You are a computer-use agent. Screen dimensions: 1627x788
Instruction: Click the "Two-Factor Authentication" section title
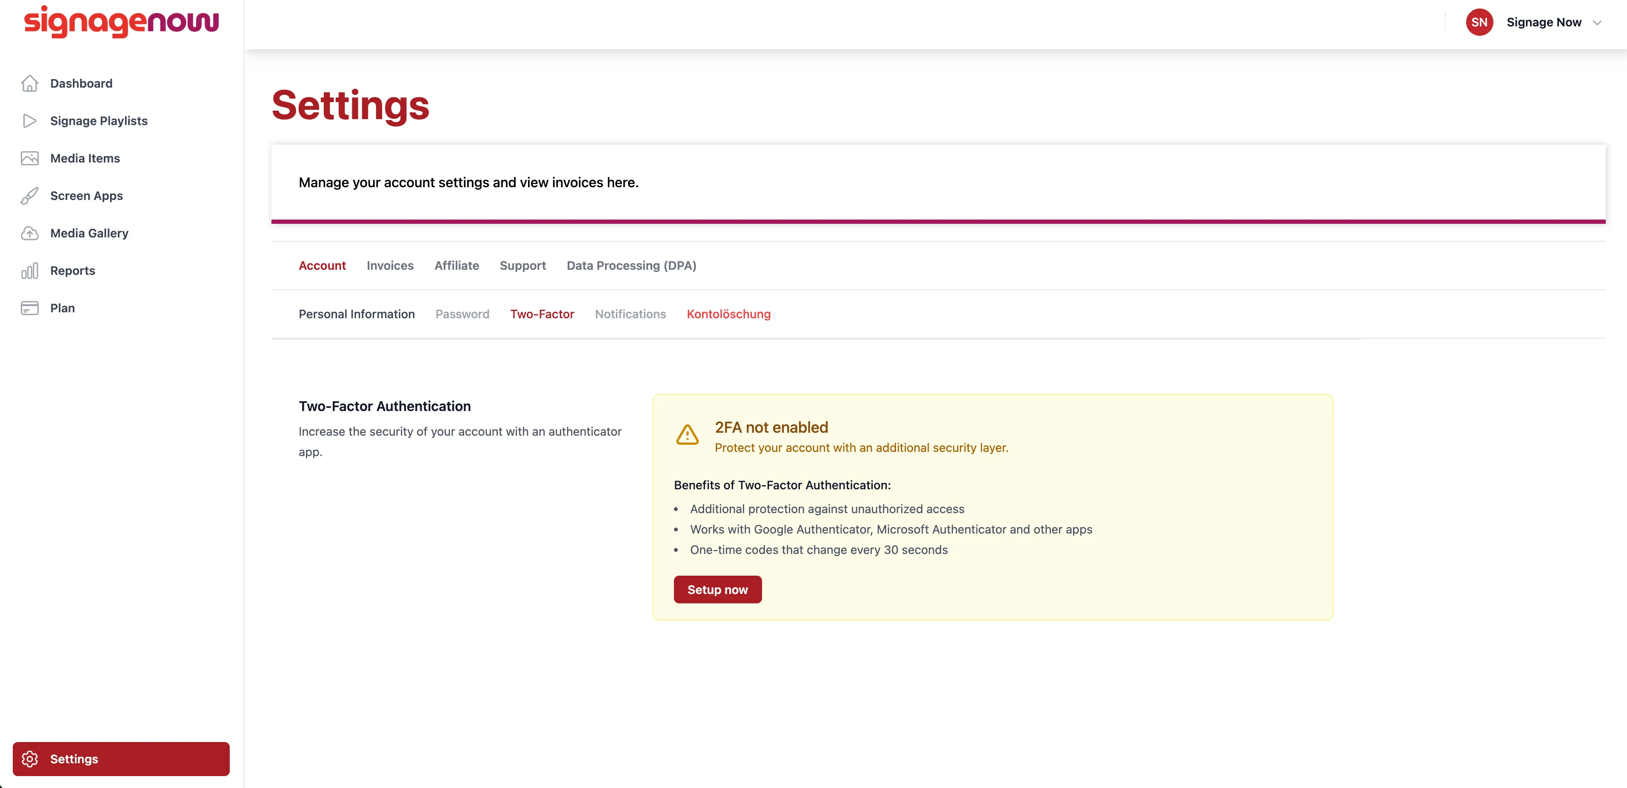(x=385, y=407)
